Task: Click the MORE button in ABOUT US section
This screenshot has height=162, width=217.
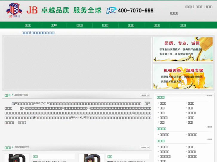Action: [x=145, y=95]
